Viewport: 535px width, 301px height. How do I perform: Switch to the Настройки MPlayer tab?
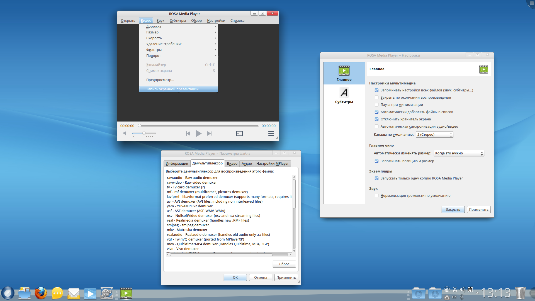pos(273,164)
